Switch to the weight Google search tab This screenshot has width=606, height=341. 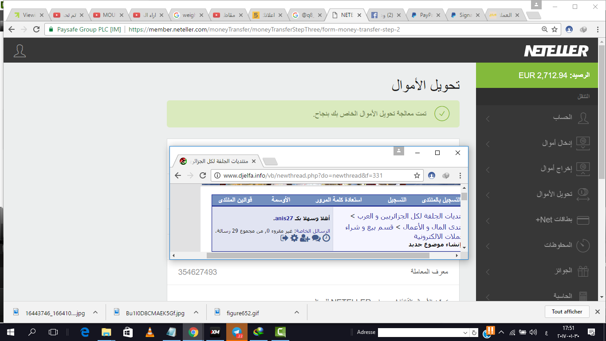pos(189,15)
